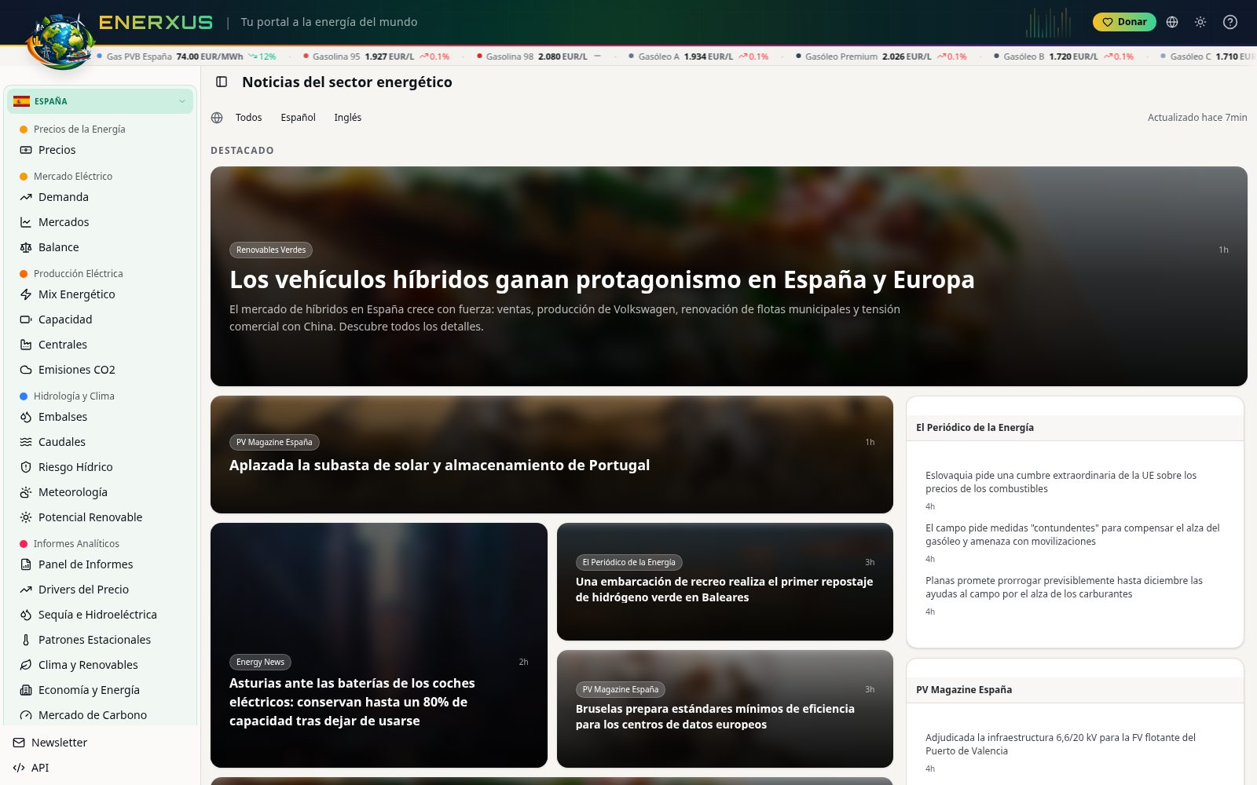1257x785 pixels.
Task: Go to Demanda page
Action: (x=100, y=197)
